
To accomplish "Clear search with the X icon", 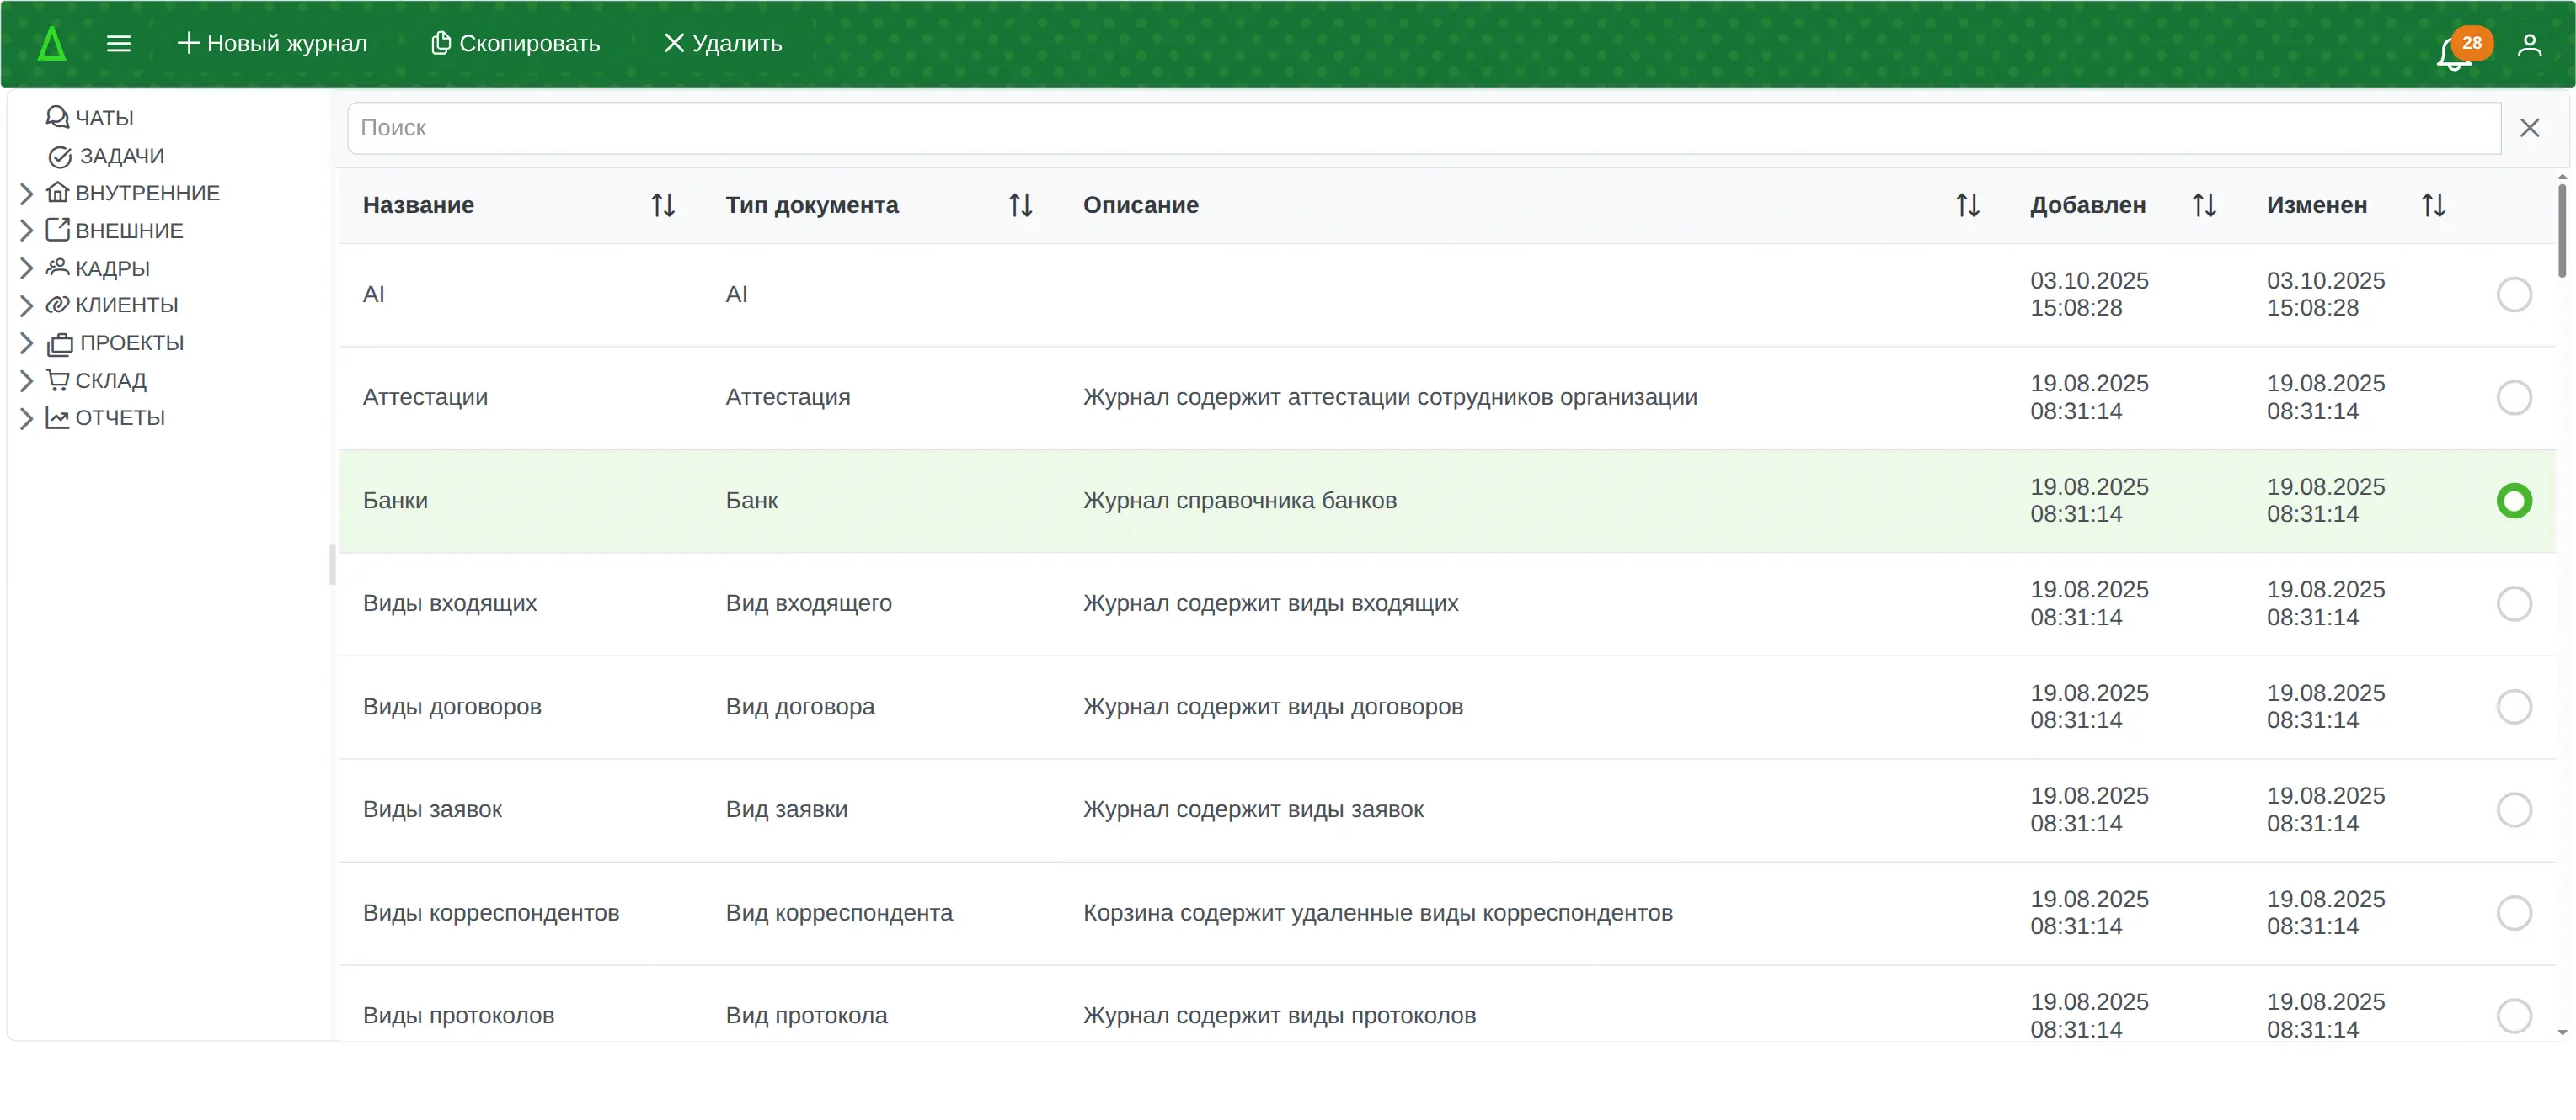I will (x=2529, y=128).
